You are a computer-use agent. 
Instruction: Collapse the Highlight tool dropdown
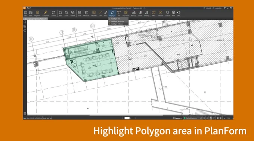[x=112, y=13]
